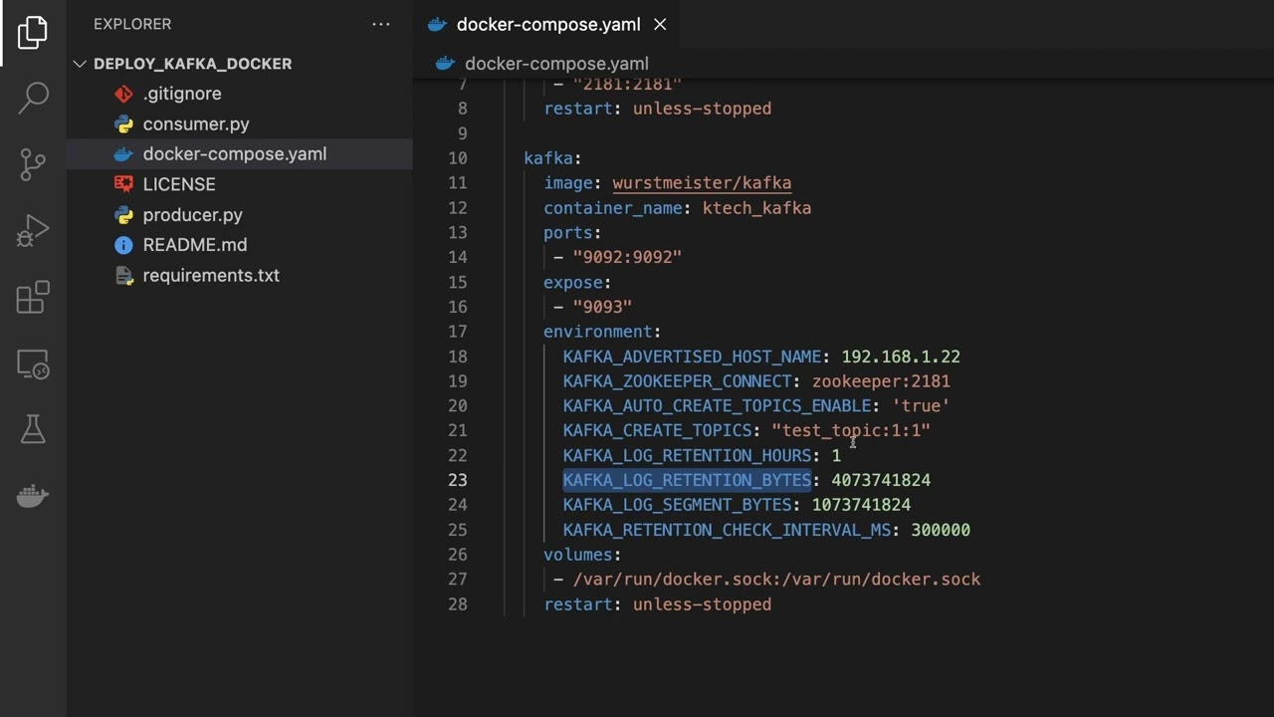Open README.md in the file tree

[195, 245]
